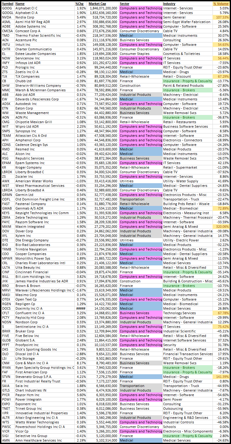Click the Industry column header
This screenshot has width=231, height=444.
click(x=188, y=4)
